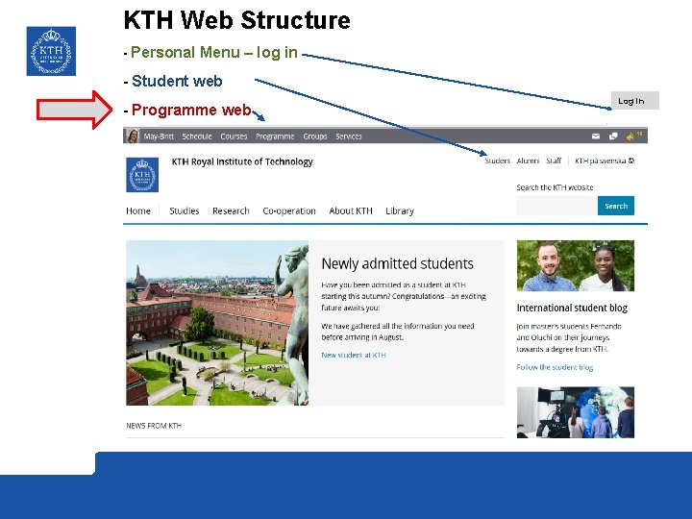Click the globe icon beside KTH på svenska
692x519 pixels.
[x=631, y=161]
